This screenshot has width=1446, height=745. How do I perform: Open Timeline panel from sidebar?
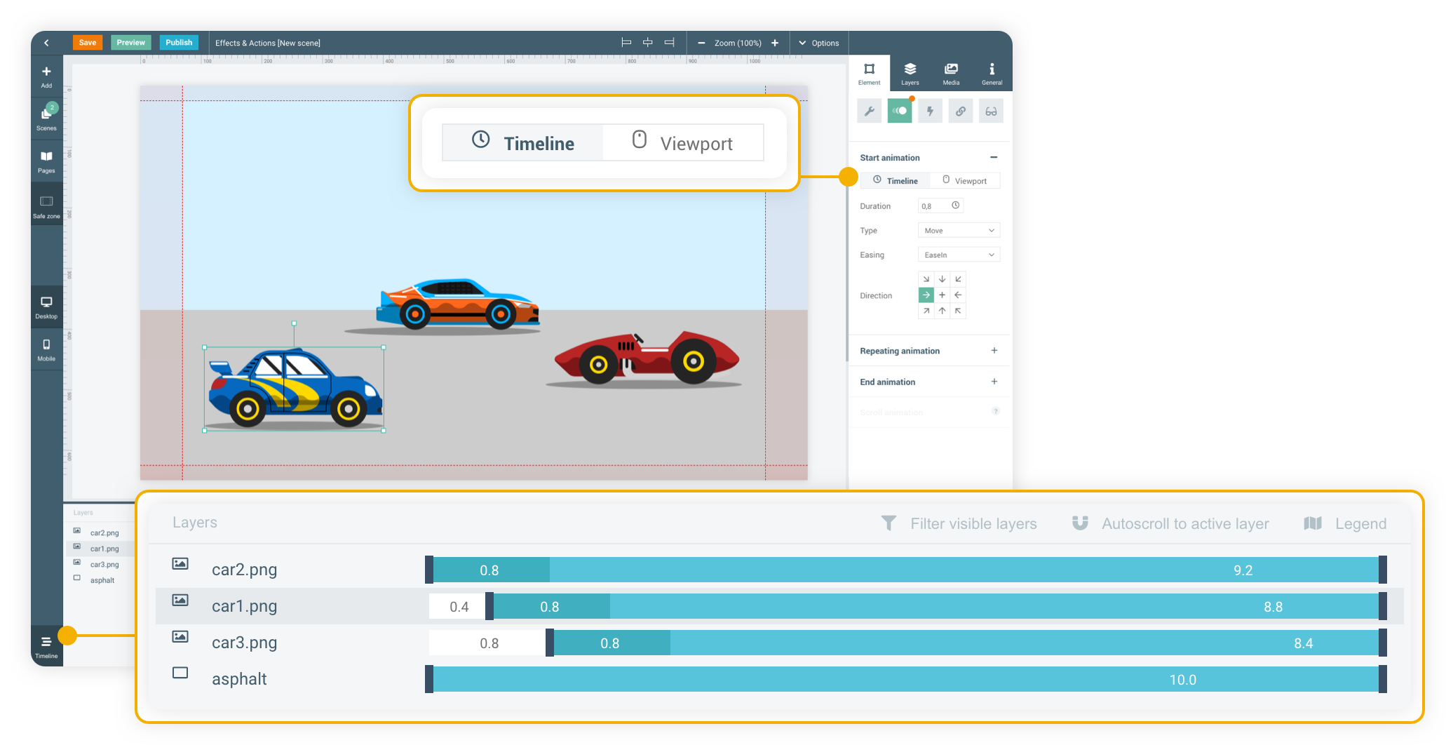coord(46,647)
